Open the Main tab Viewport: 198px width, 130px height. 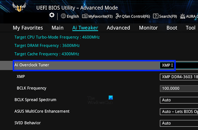[57, 28]
